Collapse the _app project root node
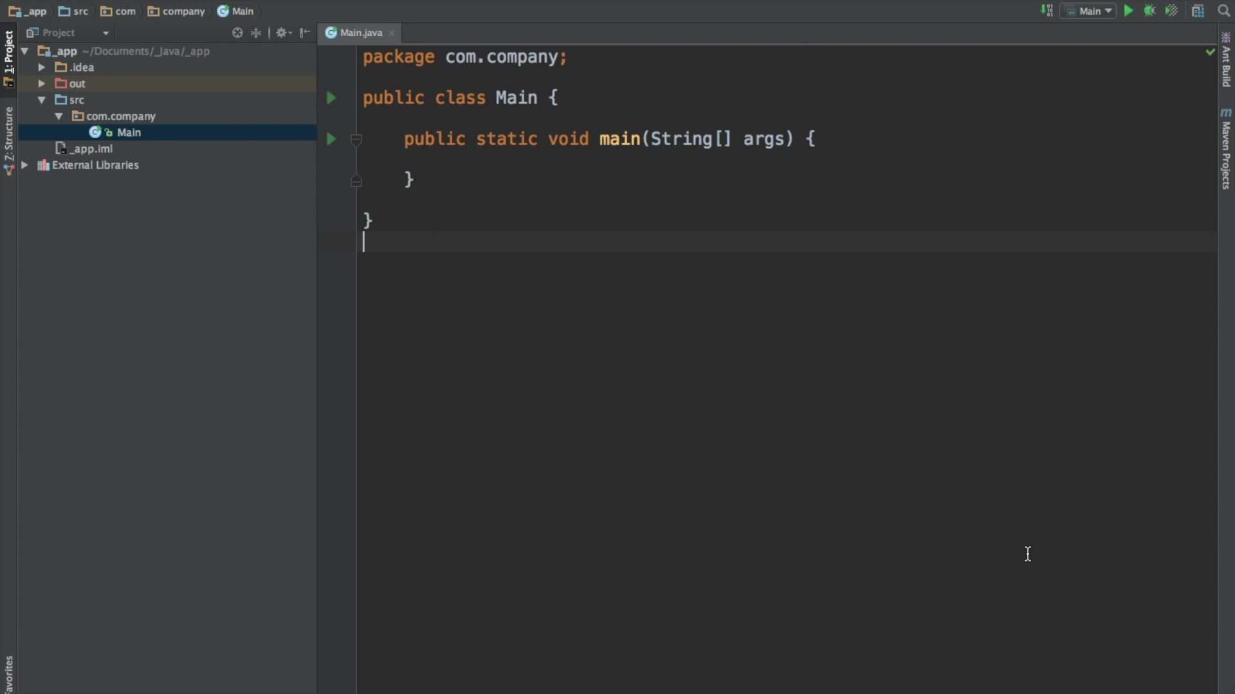This screenshot has width=1235, height=694. [24, 51]
